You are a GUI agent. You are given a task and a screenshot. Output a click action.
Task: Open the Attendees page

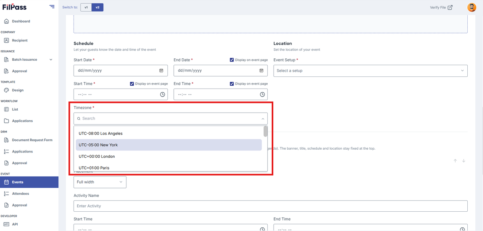pos(21,194)
